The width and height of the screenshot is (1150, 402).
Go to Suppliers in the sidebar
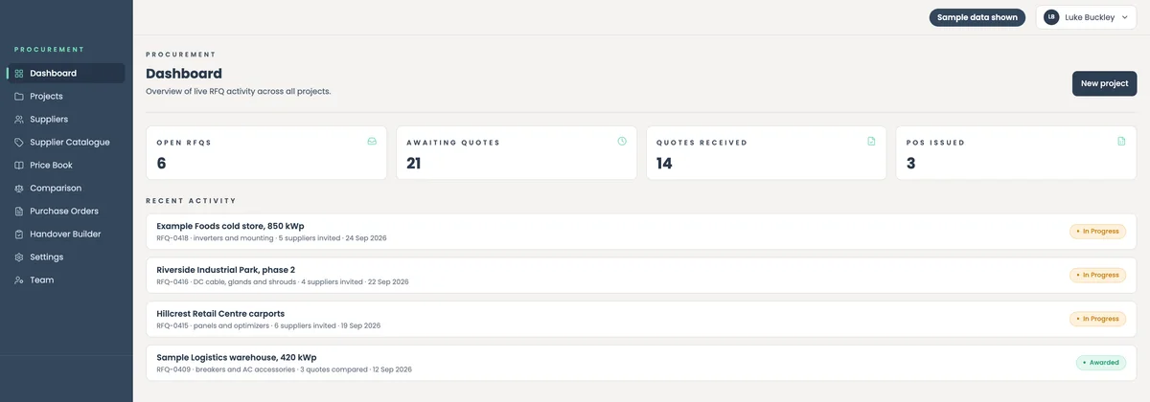click(66, 120)
